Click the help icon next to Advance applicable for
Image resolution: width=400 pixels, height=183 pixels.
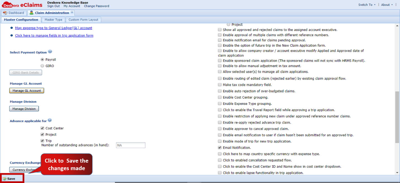tap(50, 120)
